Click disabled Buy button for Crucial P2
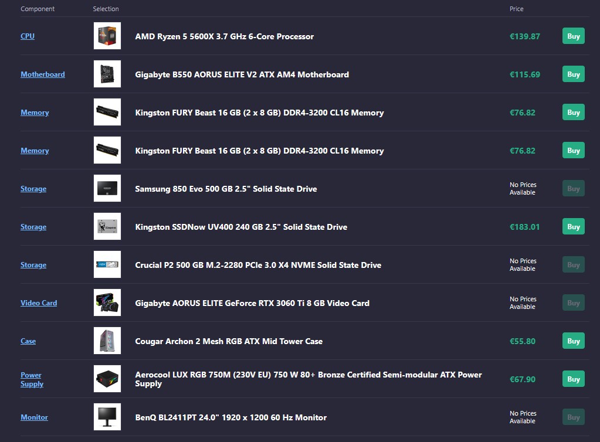The image size is (600, 442). pos(573,264)
